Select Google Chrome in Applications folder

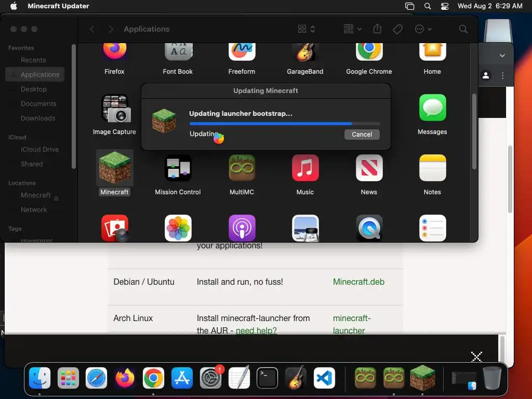coord(369,51)
